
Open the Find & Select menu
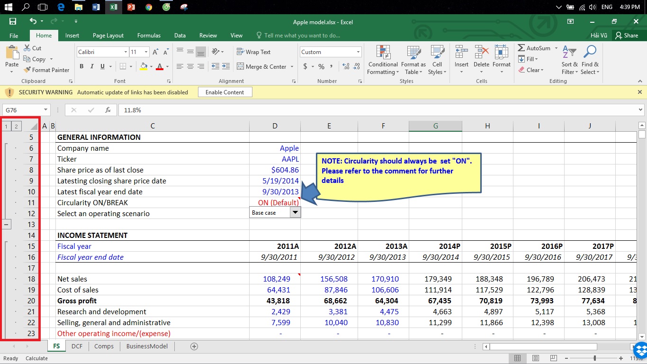point(590,60)
